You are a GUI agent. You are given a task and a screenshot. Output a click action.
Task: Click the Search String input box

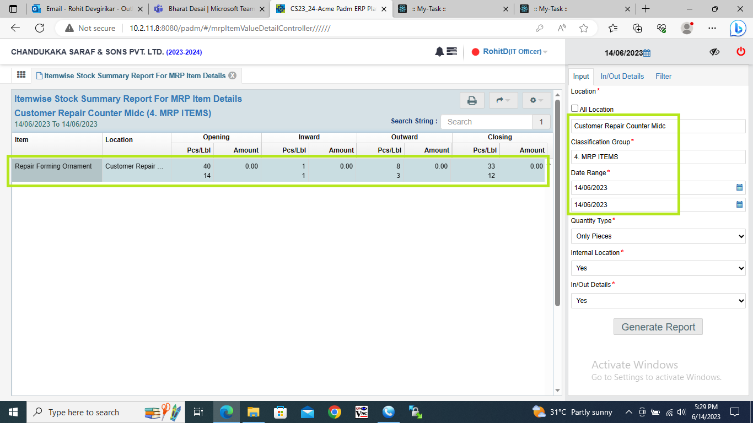(x=487, y=122)
